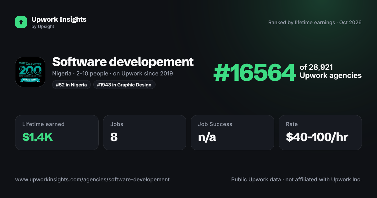
Task: Click the '#52 in Nigeria' badge
Action: 71,85
